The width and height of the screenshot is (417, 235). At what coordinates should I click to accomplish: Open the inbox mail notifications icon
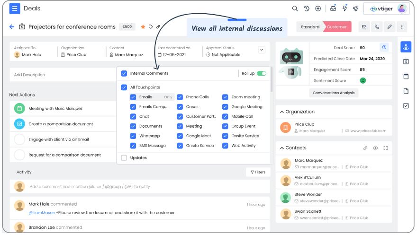[333, 8]
